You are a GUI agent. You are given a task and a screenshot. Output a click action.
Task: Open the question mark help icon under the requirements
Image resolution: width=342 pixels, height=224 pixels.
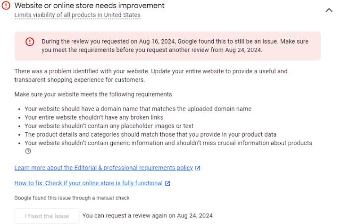(x=28, y=151)
